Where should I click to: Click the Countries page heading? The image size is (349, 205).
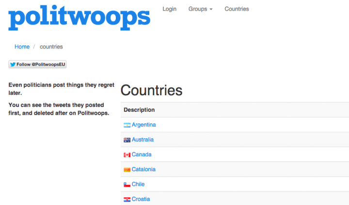(x=151, y=90)
